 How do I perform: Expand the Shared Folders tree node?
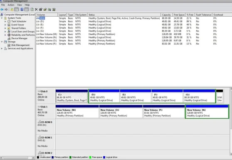5,28
